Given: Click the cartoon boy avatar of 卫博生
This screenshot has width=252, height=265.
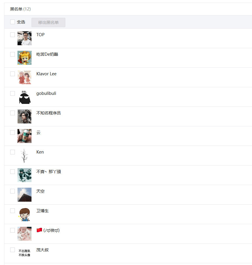Looking at the screenshot, I should click(x=24, y=214).
